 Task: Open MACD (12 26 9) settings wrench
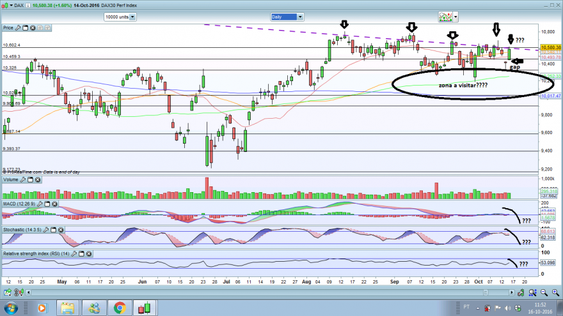point(40,204)
